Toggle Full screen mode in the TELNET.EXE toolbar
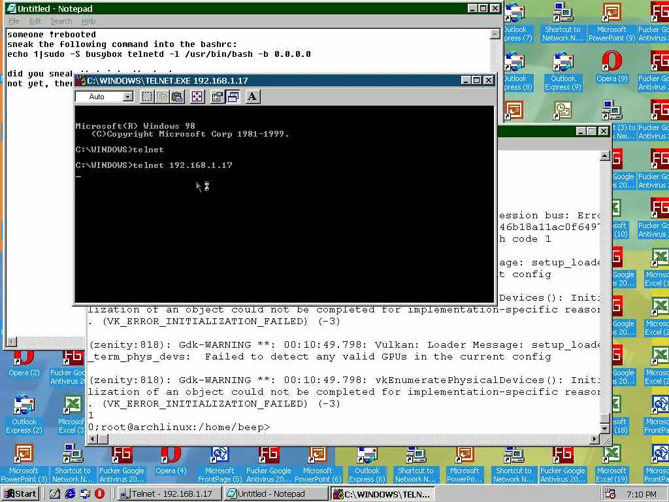Image resolution: width=669 pixels, height=502 pixels. (x=197, y=97)
